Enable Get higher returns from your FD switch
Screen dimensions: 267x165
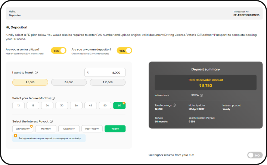tap(255, 155)
